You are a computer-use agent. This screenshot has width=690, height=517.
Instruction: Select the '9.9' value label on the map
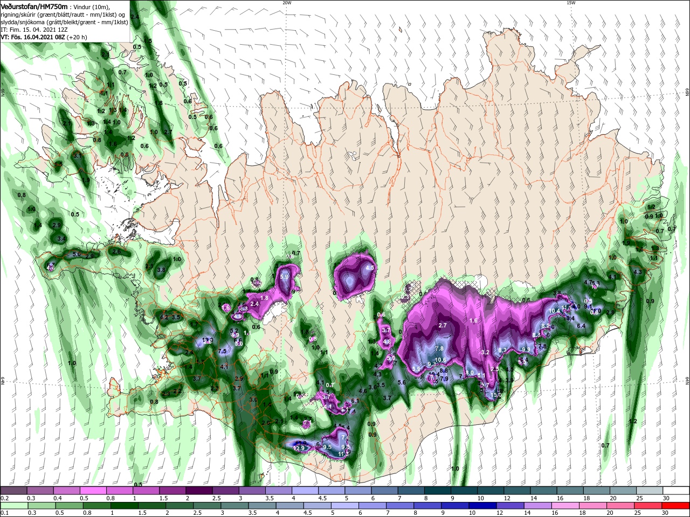click(526, 349)
